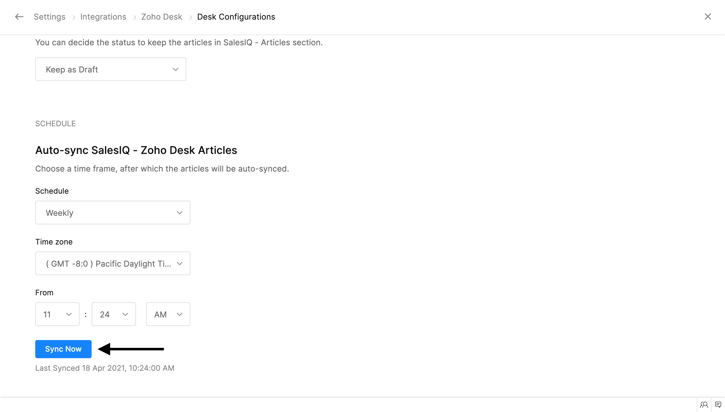Open the contacts icon at bottom right
The image size is (725, 412).
[x=704, y=405]
